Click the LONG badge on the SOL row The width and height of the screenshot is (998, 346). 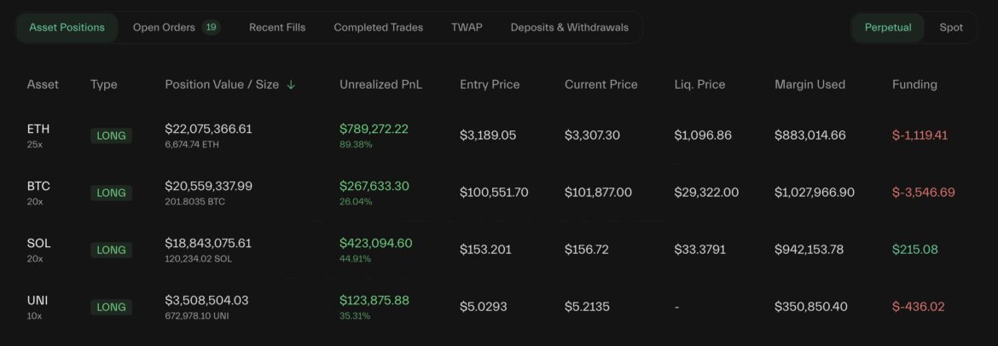pyautogui.click(x=111, y=250)
